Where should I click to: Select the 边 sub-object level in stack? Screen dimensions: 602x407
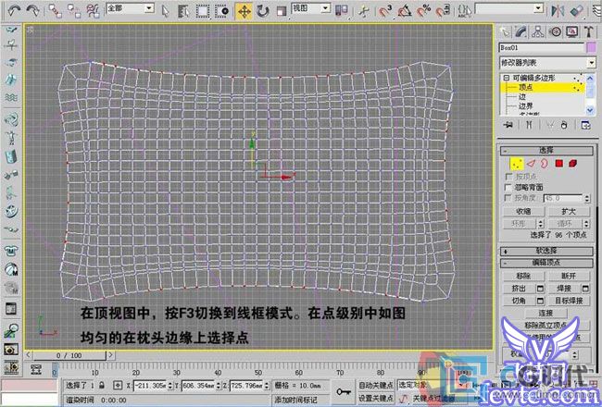point(522,97)
